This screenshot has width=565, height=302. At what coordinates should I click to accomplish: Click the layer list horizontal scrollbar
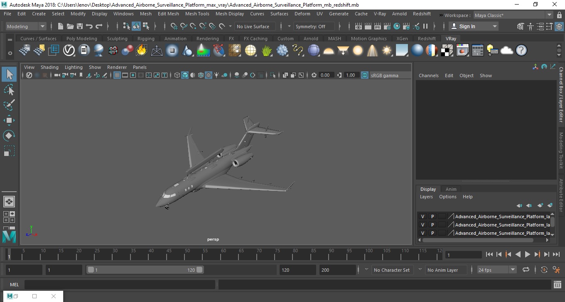coord(478,240)
